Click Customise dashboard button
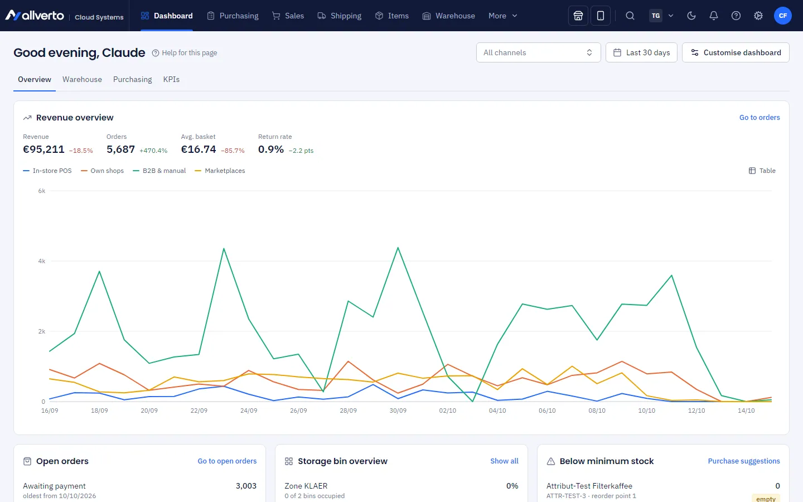This screenshot has width=803, height=502. tap(736, 52)
